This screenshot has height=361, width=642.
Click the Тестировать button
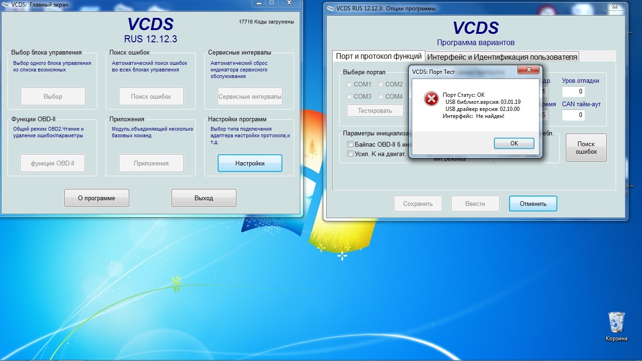tap(375, 110)
